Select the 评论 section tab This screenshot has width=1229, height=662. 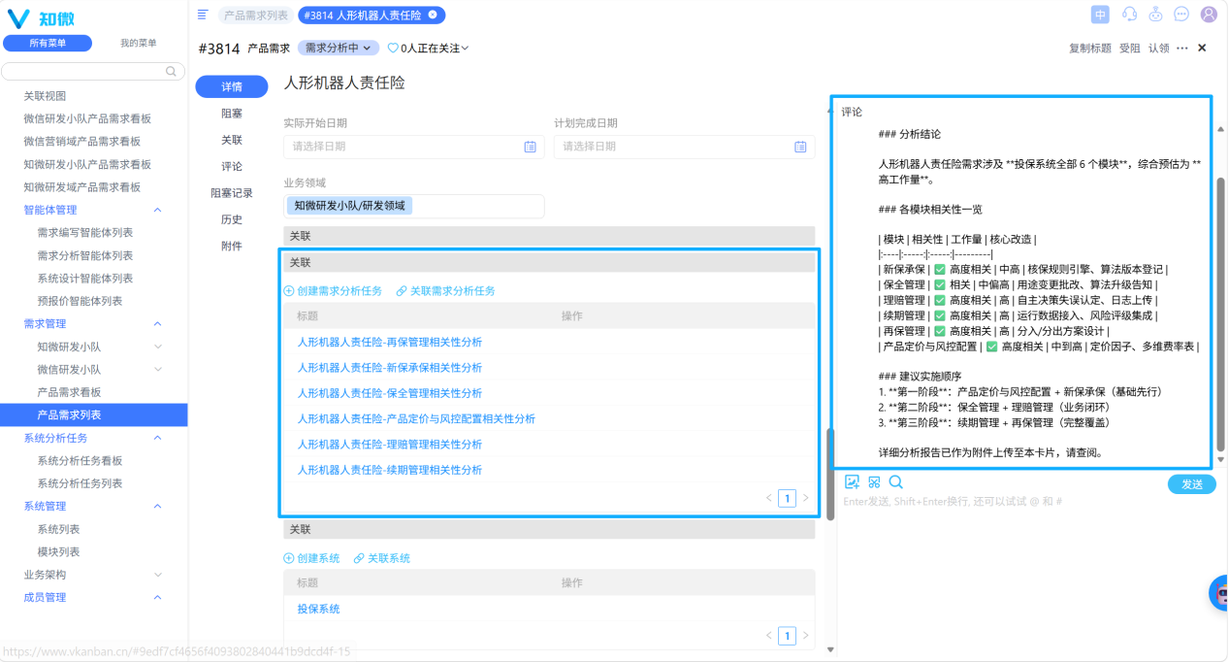click(232, 167)
